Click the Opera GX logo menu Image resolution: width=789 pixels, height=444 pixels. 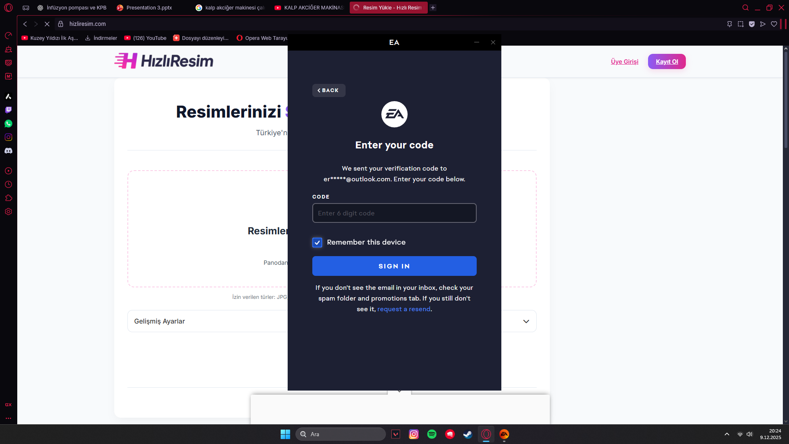click(8, 7)
